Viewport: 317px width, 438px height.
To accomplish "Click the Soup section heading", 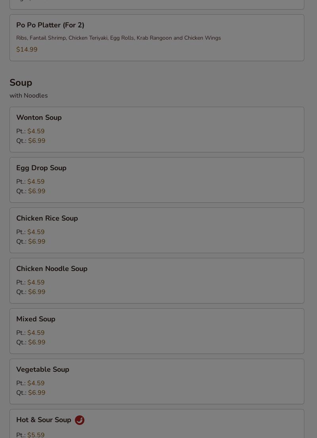I will pyautogui.click(x=21, y=83).
